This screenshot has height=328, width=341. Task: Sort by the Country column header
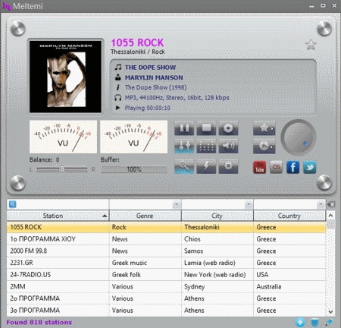click(289, 216)
